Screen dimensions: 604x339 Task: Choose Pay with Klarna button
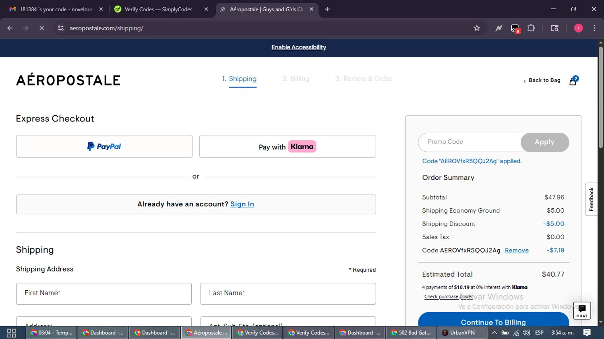click(288, 146)
